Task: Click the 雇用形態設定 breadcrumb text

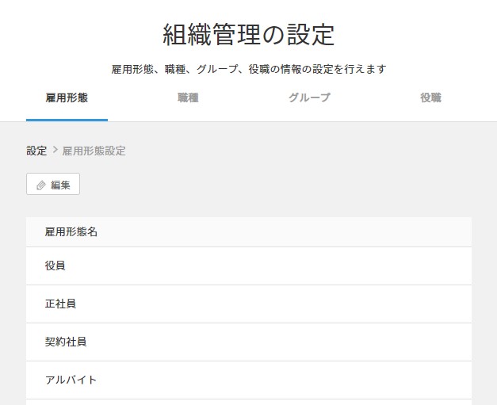Action: (x=94, y=151)
